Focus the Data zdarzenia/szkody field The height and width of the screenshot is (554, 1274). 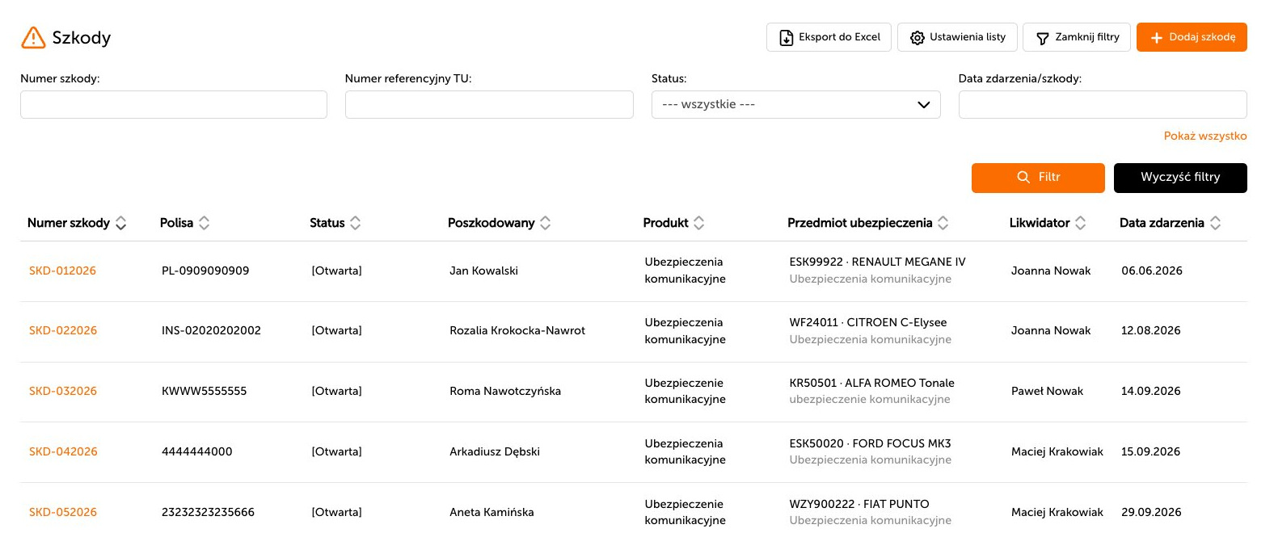pyautogui.click(x=1103, y=105)
